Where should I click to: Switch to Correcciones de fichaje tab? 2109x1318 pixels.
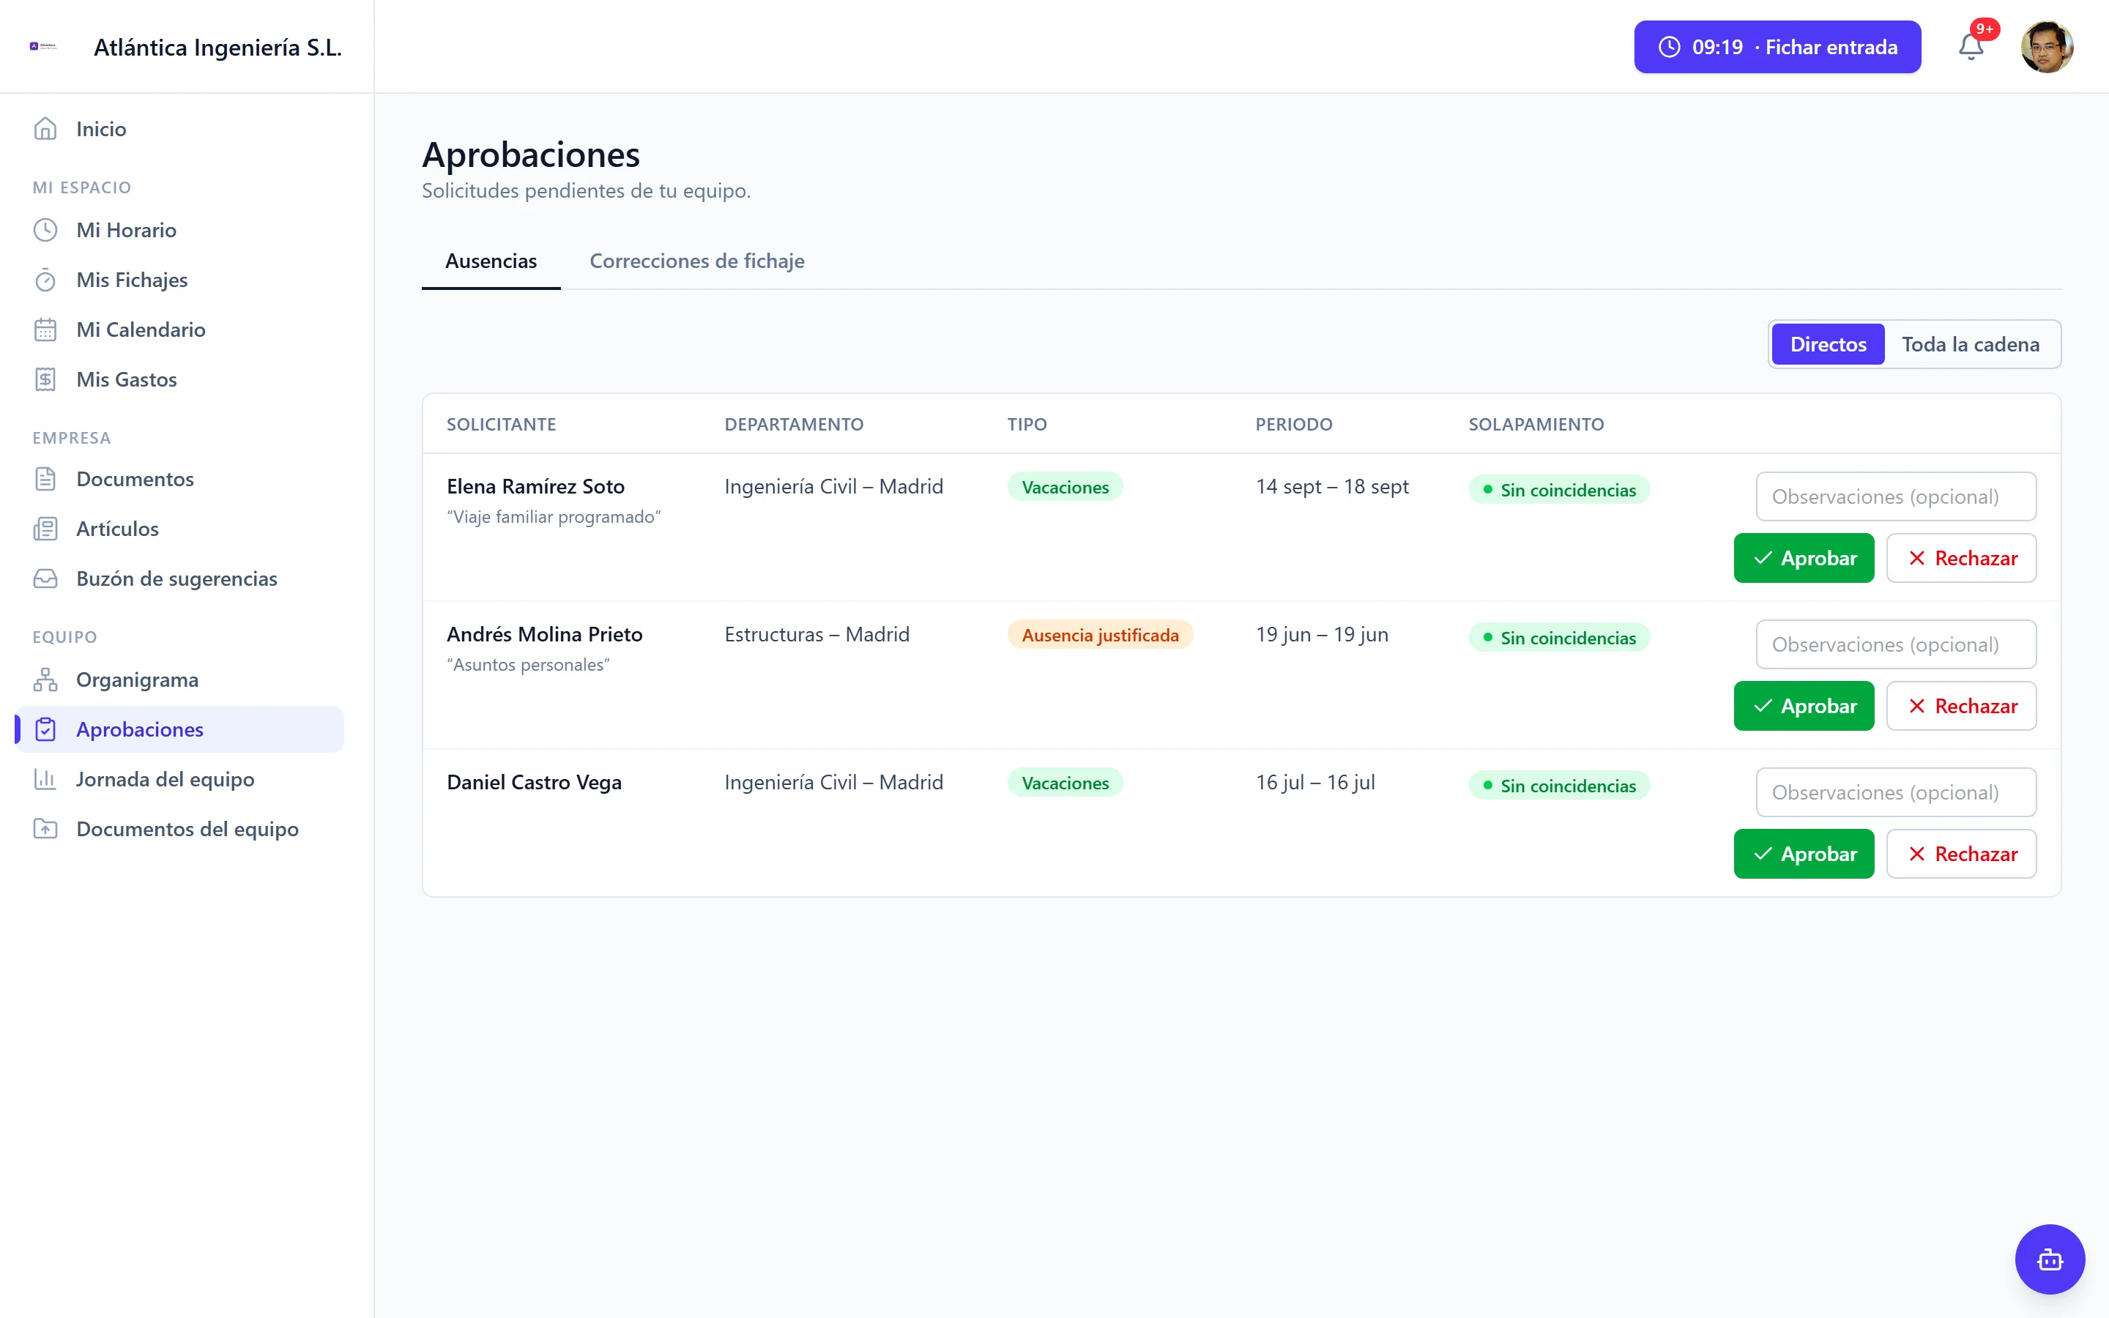(696, 261)
